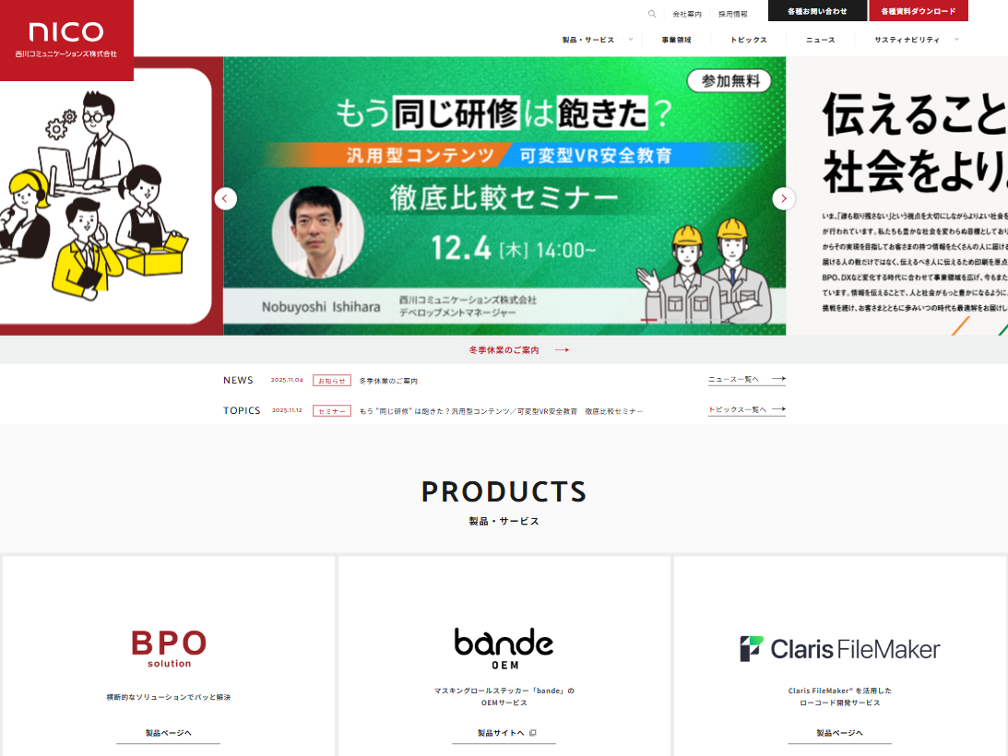Click the NICO logo in top-left
This screenshot has width=1008, height=756.
click(66, 40)
